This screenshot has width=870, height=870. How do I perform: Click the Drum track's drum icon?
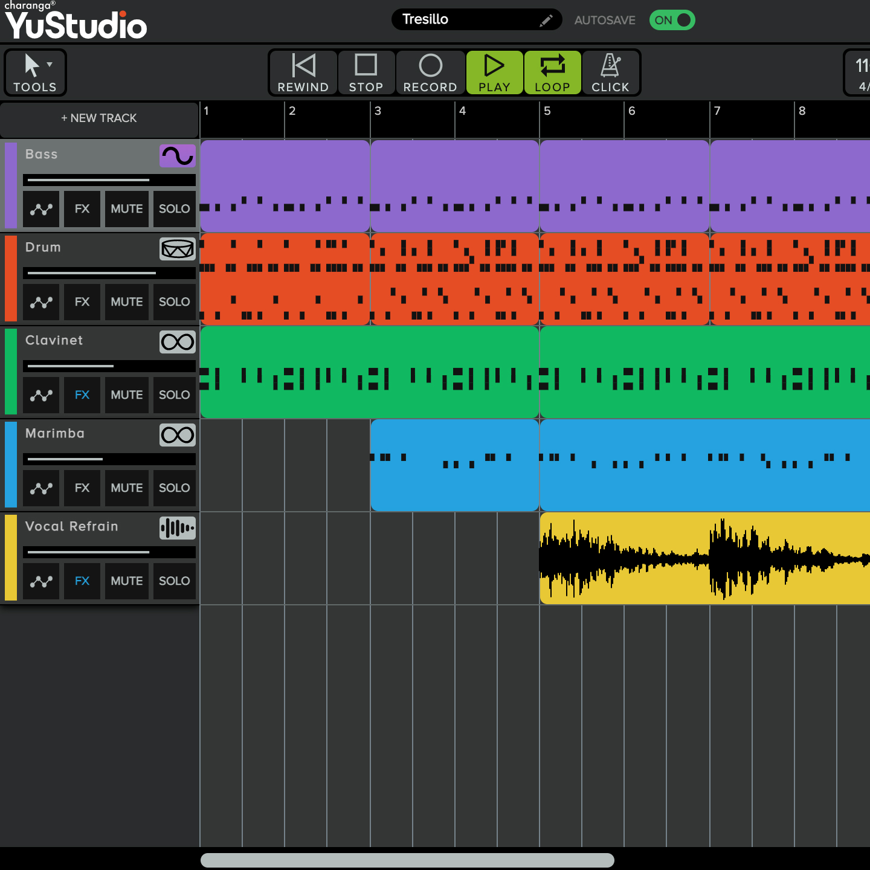coord(176,249)
